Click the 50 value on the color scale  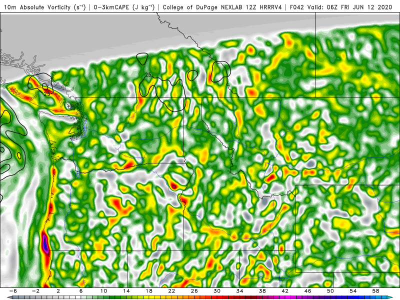tap(330, 291)
